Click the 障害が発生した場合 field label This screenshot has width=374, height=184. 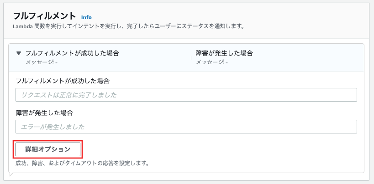44,113
